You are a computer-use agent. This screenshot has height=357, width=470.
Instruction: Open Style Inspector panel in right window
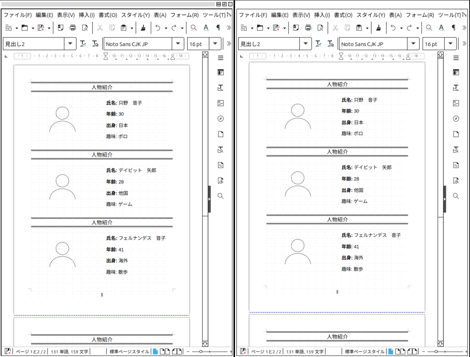pyautogui.click(x=456, y=149)
